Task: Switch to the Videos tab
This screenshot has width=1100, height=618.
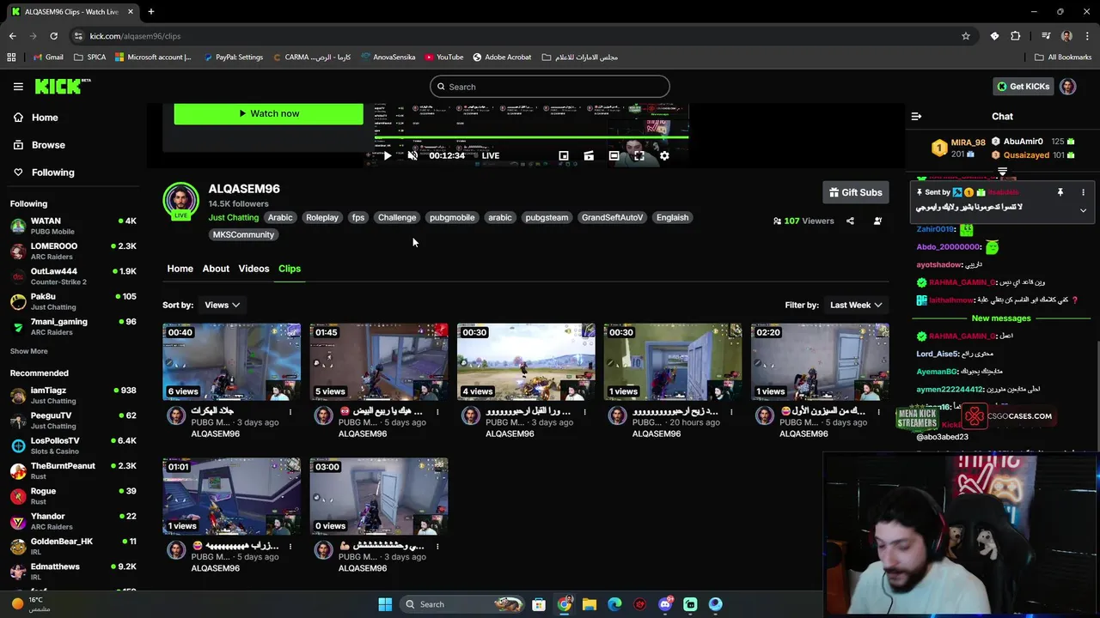Action: [x=254, y=269]
